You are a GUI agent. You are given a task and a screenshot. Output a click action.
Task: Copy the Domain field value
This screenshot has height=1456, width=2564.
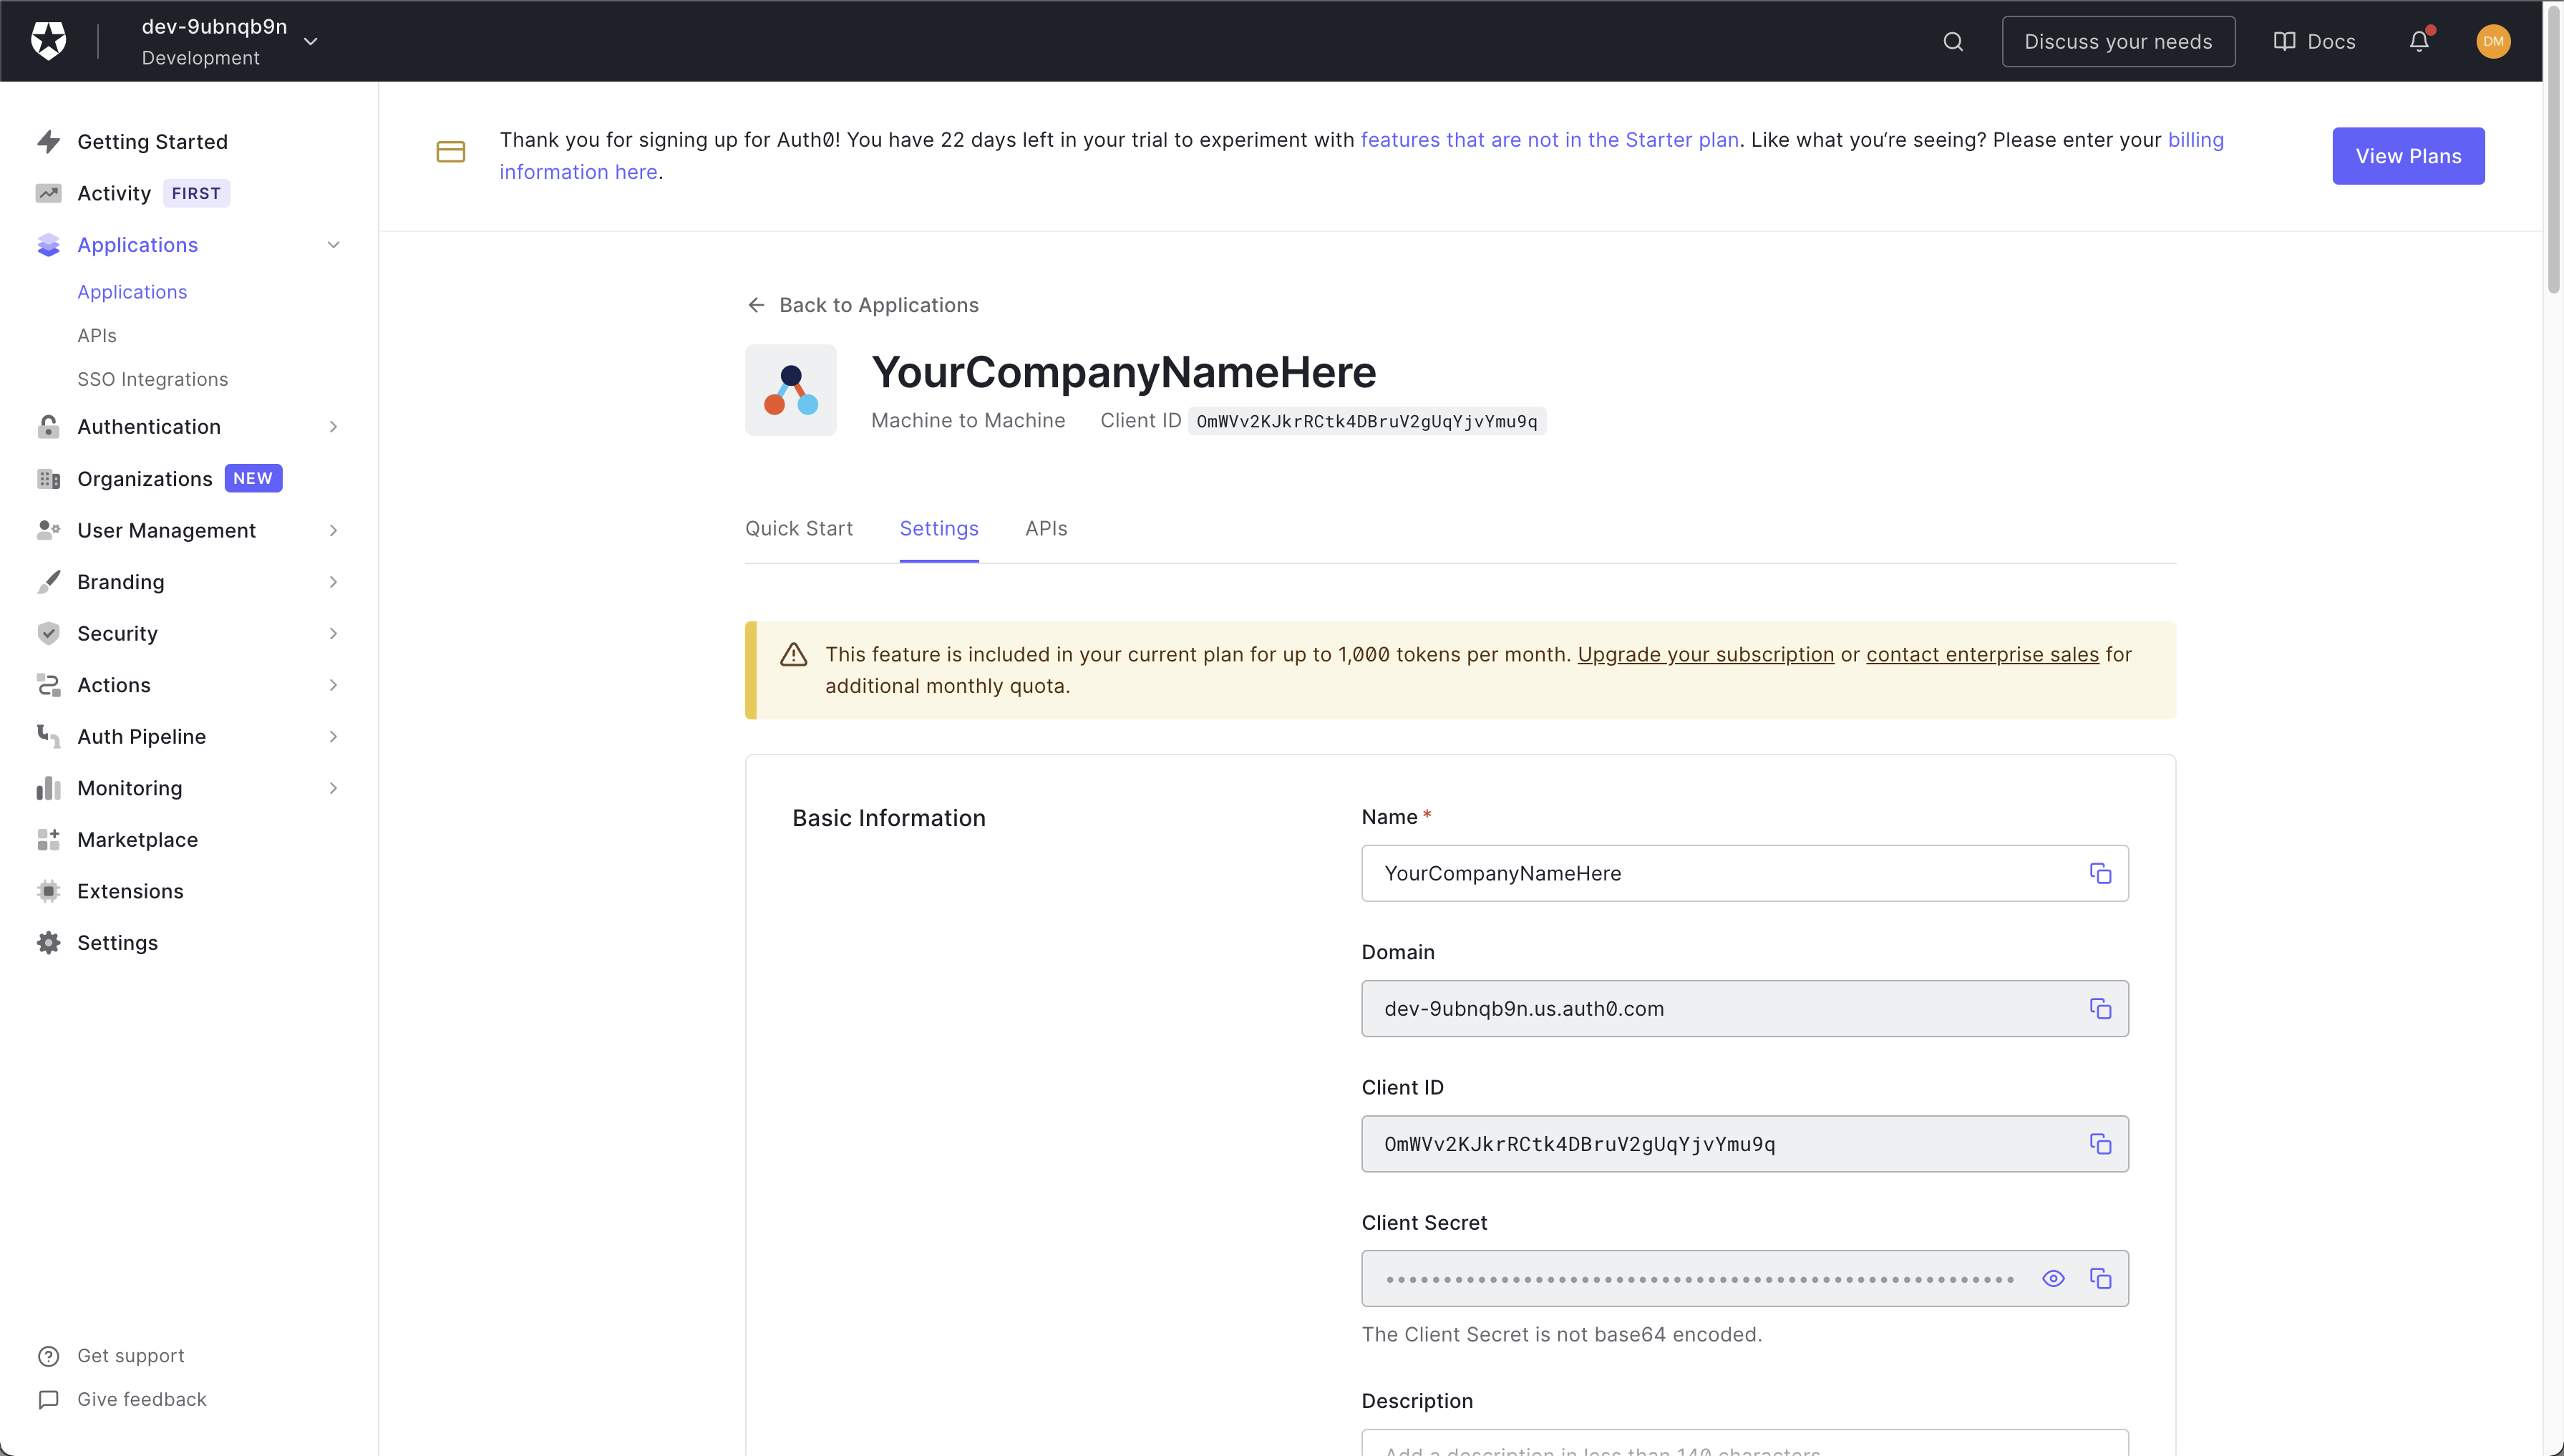coord(2100,1009)
